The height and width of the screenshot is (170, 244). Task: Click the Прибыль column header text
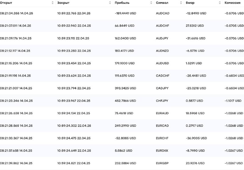point(122,3)
